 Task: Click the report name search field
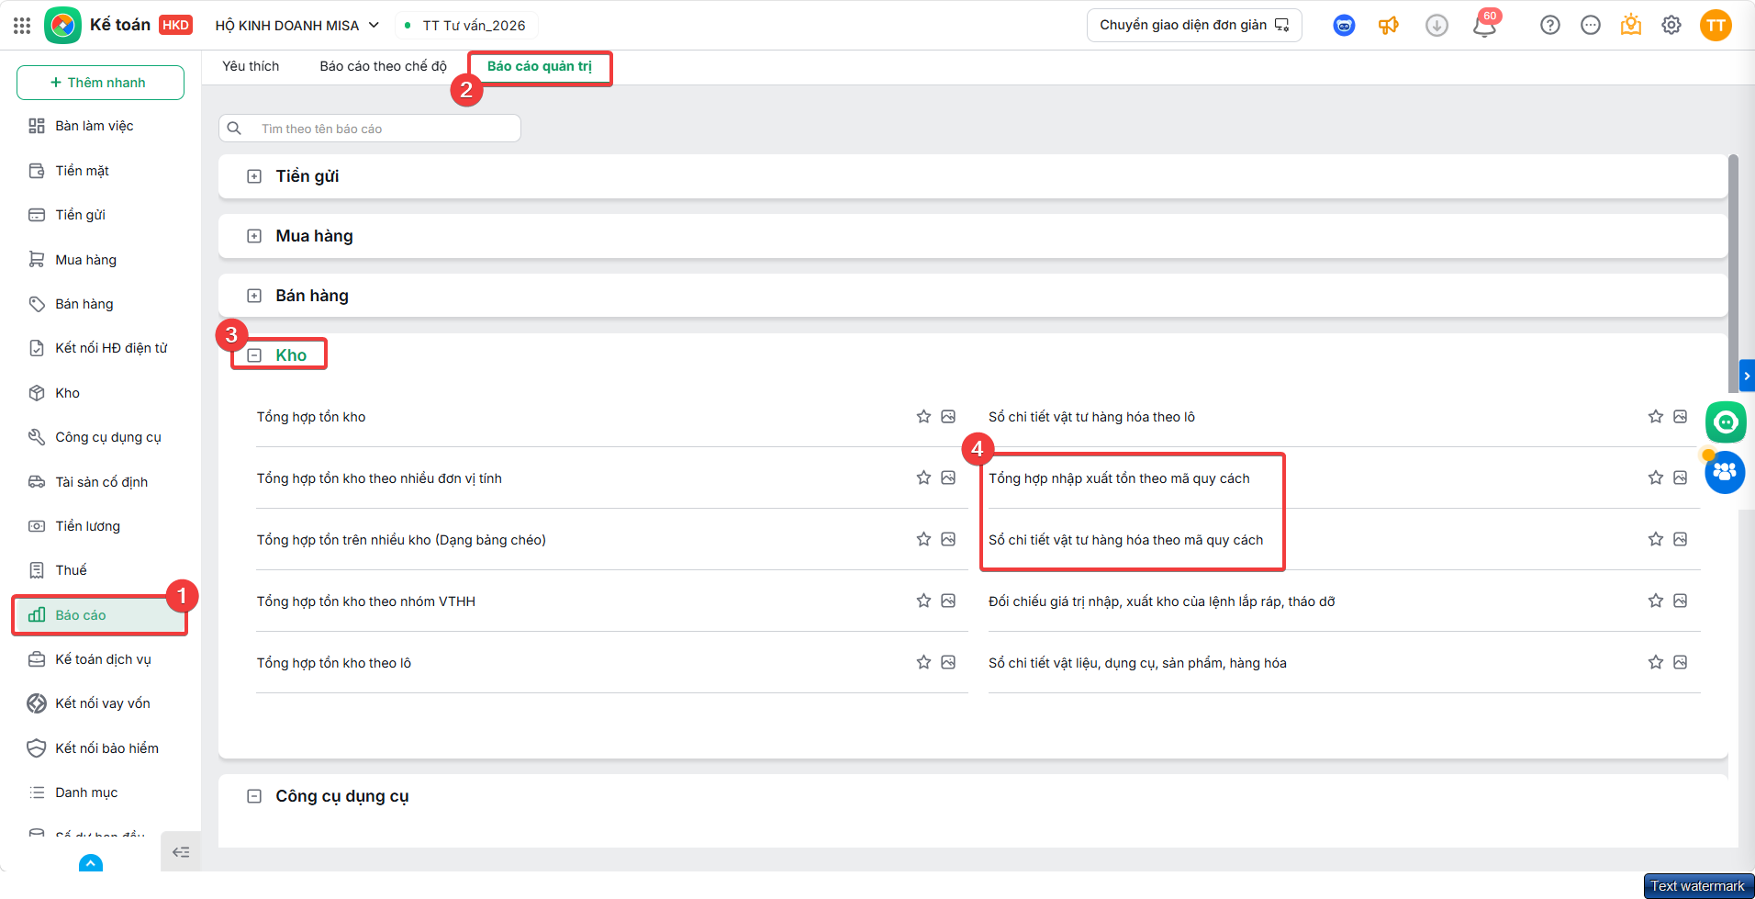tap(370, 129)
